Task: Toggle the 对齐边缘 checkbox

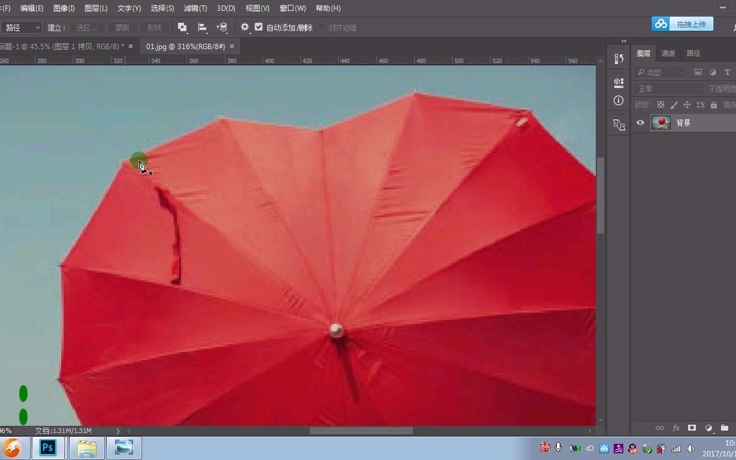Action: [321, 27]
